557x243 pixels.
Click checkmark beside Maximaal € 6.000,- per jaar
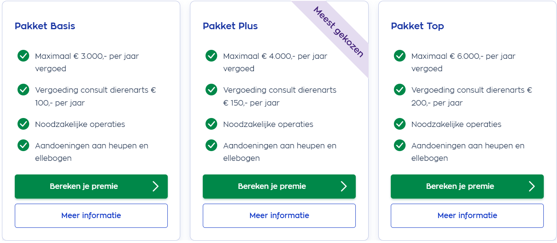[400, 56]
